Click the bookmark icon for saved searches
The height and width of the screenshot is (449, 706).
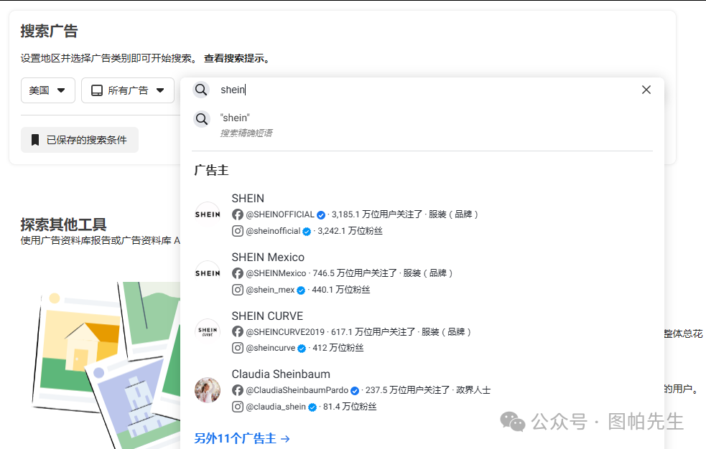click(35, 140)
